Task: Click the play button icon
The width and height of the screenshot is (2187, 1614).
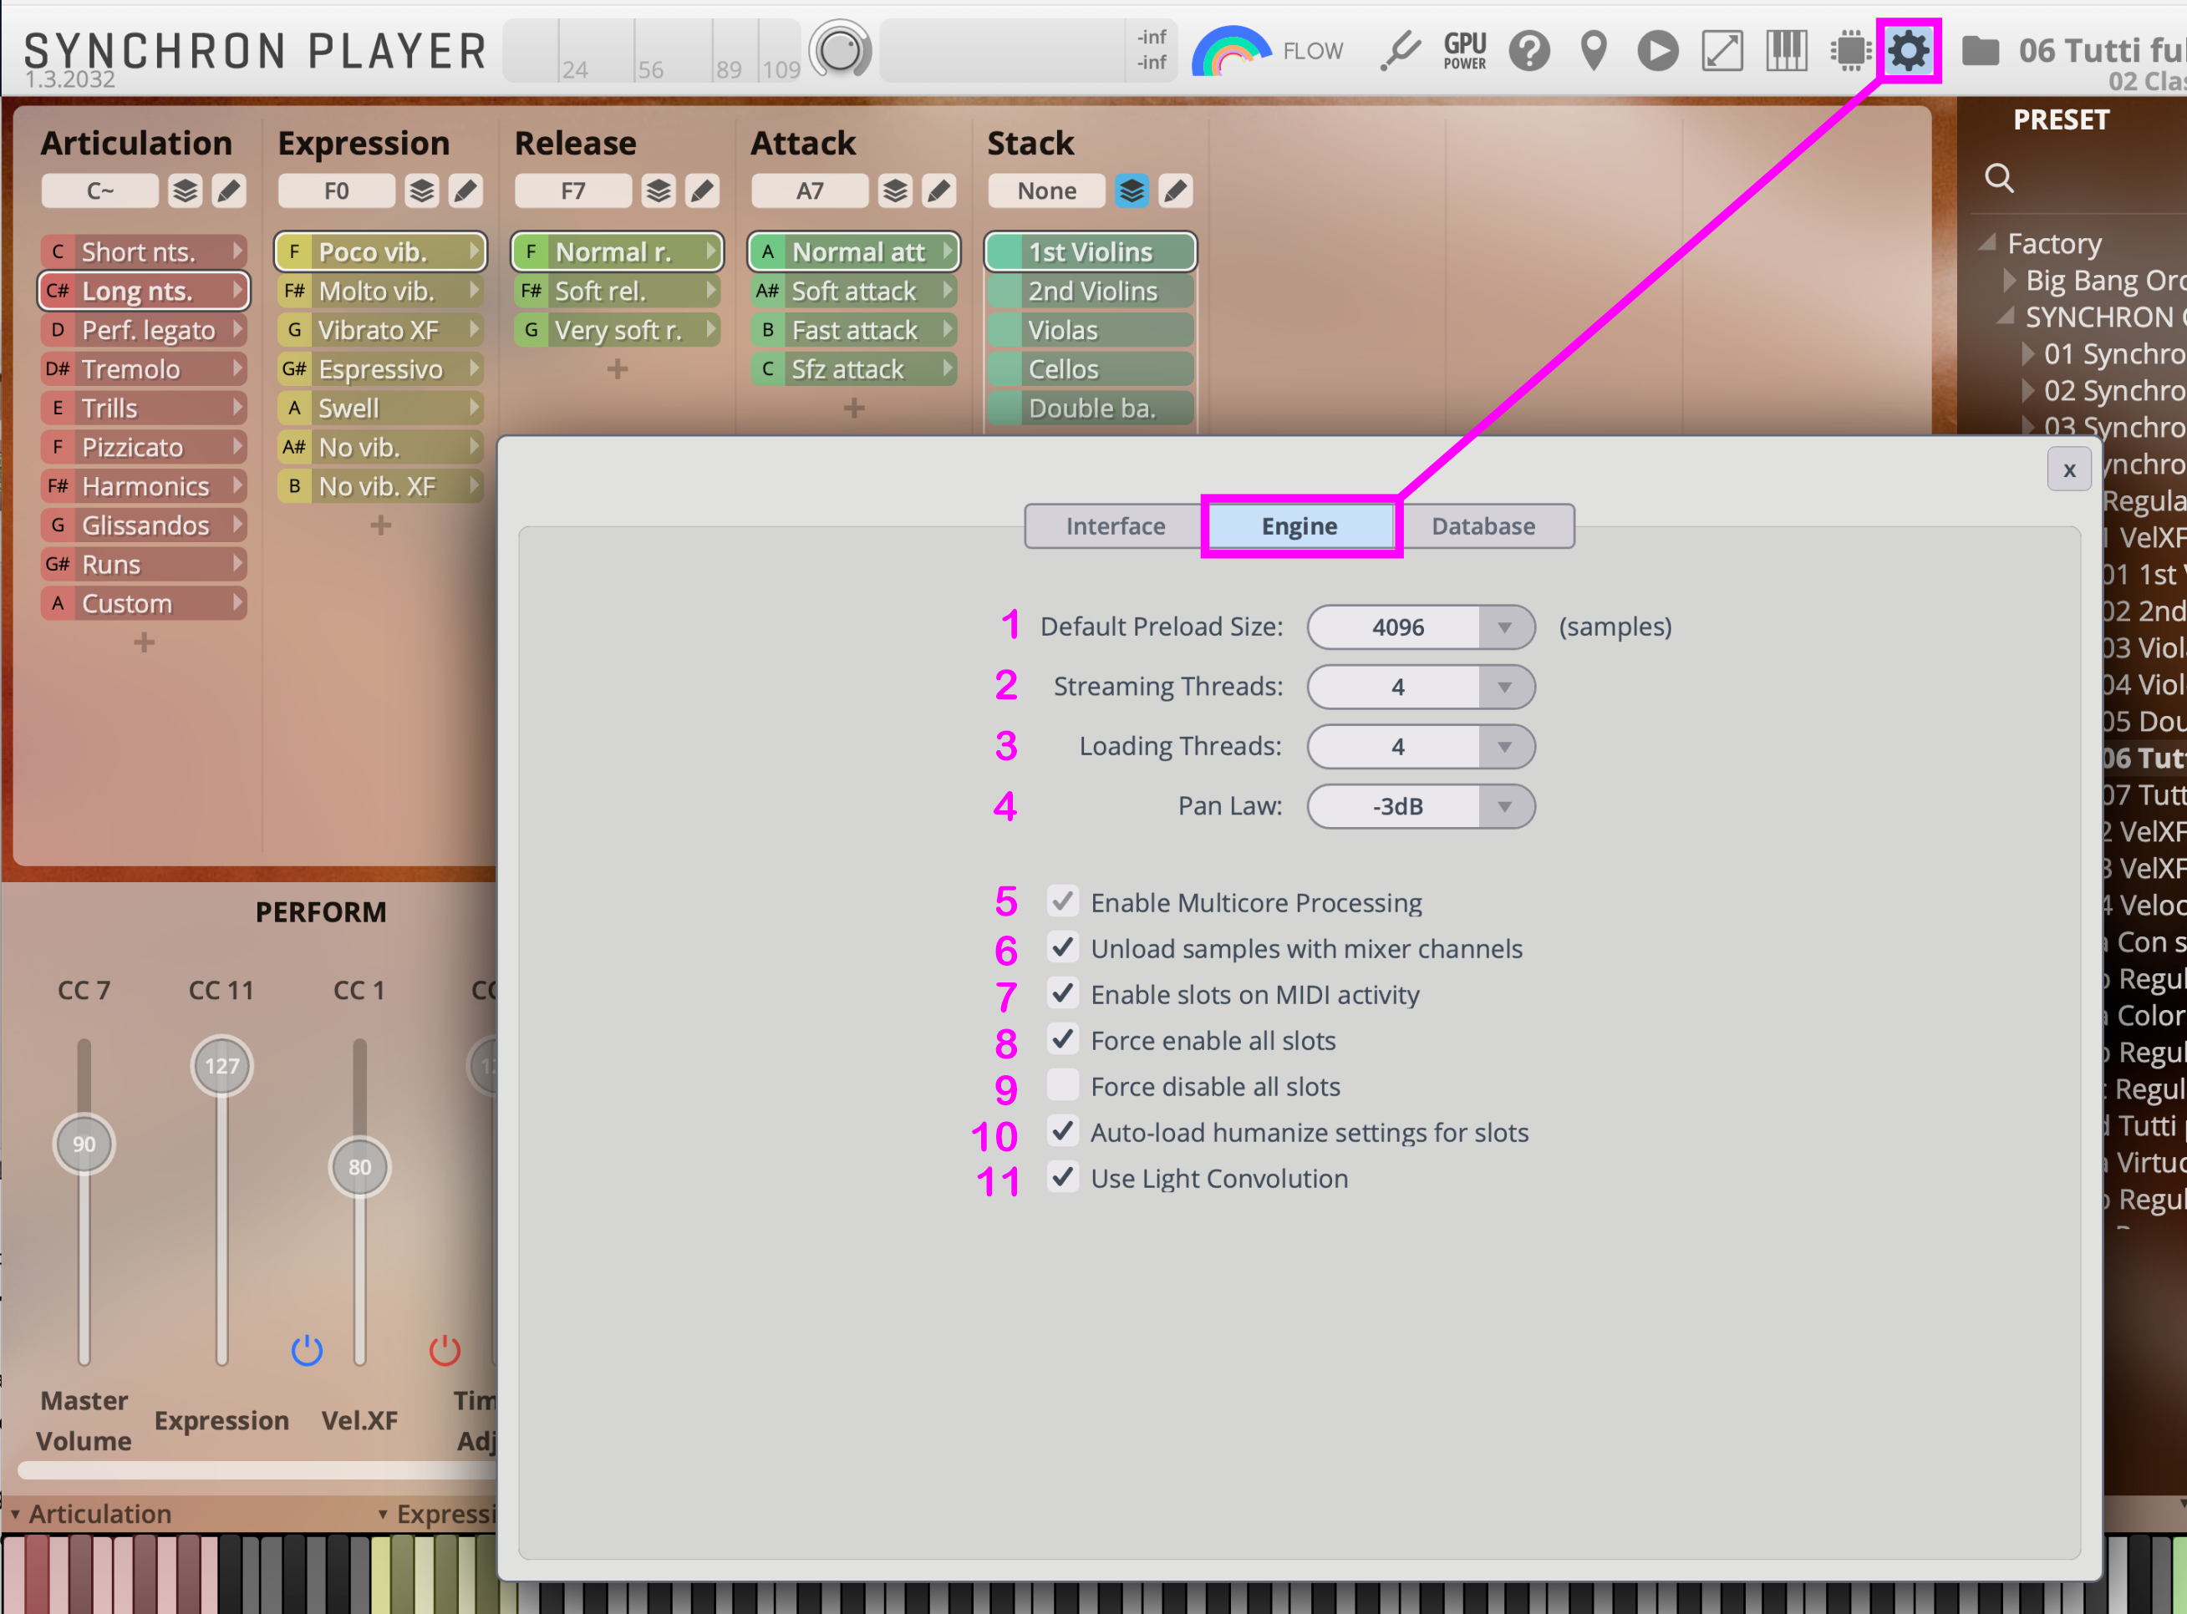Action: click(x=1657, y=51)
